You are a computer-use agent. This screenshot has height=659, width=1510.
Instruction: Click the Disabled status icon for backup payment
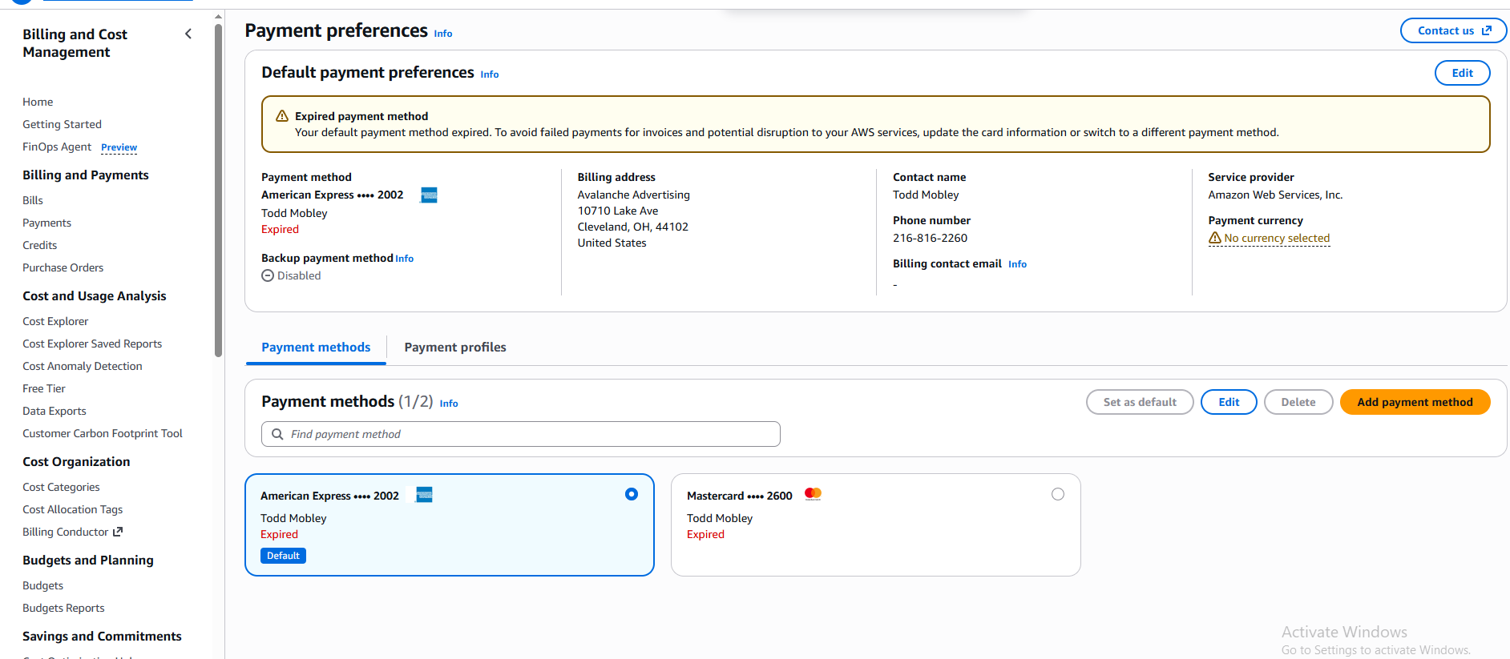[x=268, y=275]
